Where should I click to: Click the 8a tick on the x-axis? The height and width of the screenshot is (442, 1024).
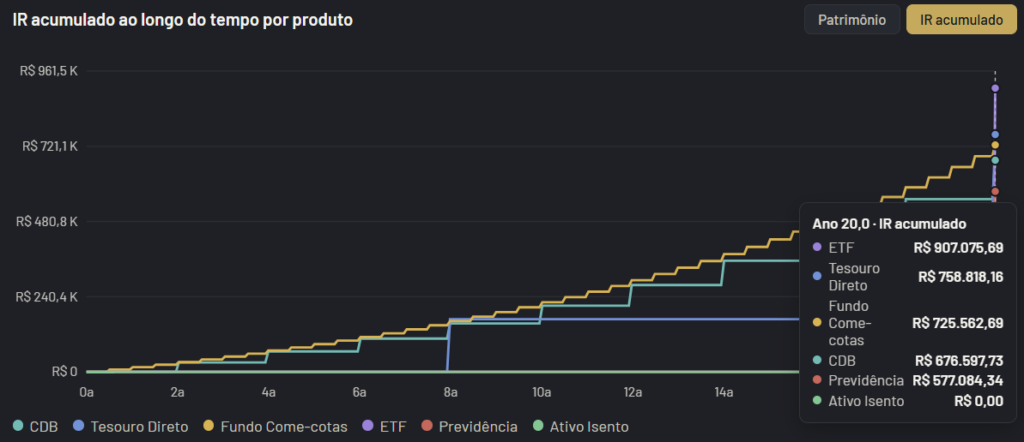pos(450,392)
